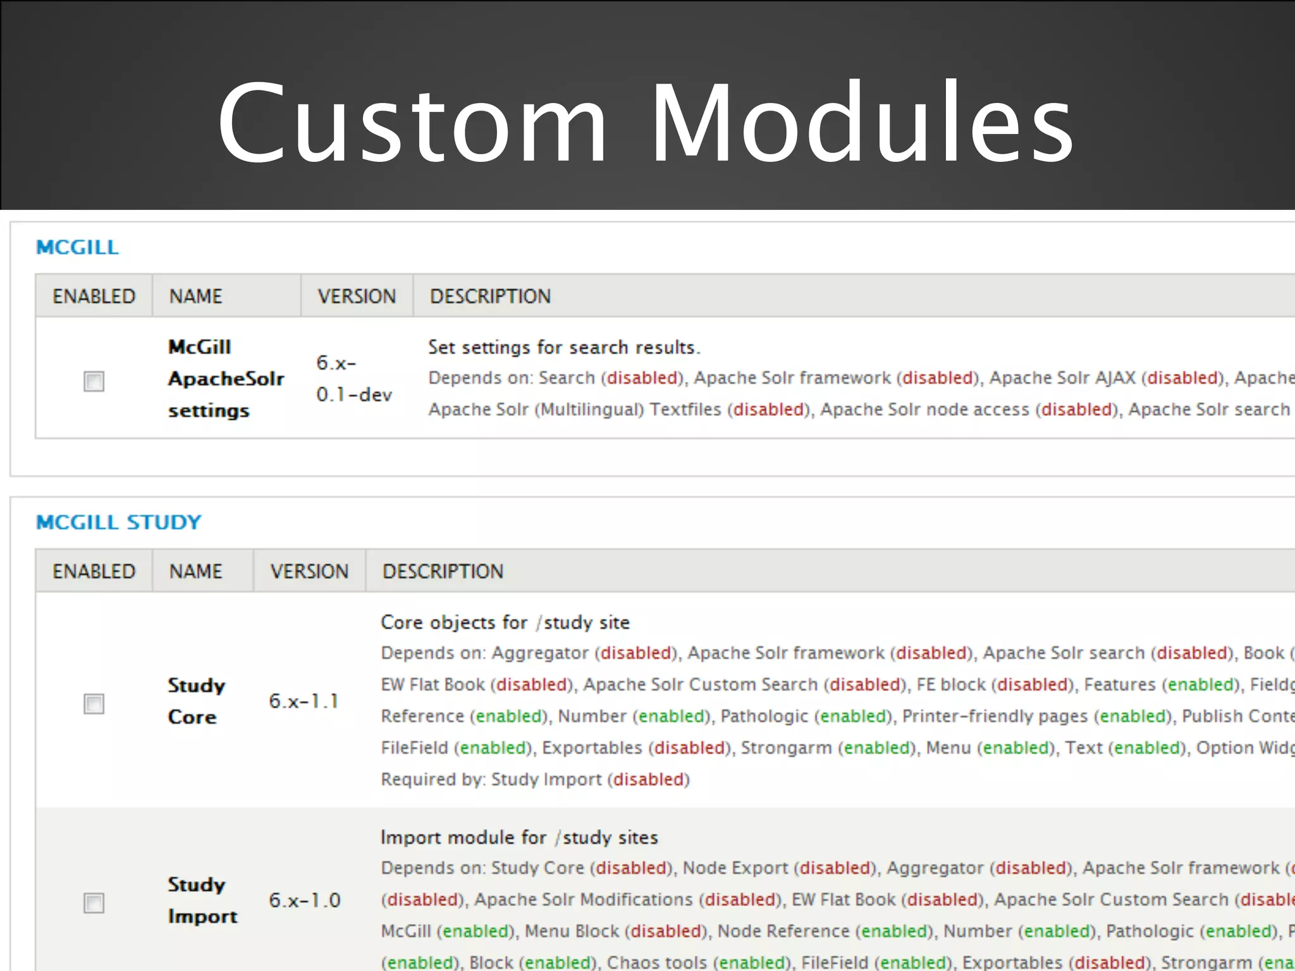This screenshot has height=971, width=1295.
Task: Click 'Apache Solr node access (disabled)' dependency
Action: click(x=969, y=410)
